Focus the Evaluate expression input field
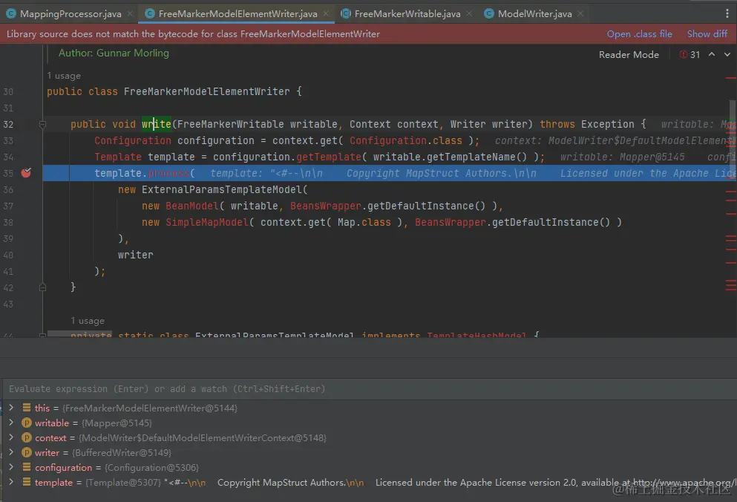 (368, 389)
